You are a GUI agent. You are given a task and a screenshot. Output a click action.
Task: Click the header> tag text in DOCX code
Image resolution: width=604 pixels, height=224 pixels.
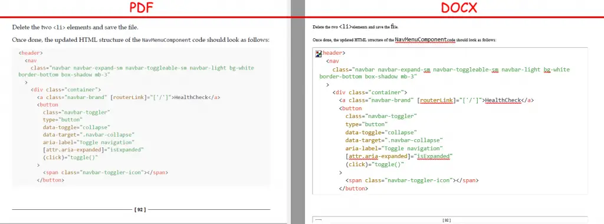334,52
